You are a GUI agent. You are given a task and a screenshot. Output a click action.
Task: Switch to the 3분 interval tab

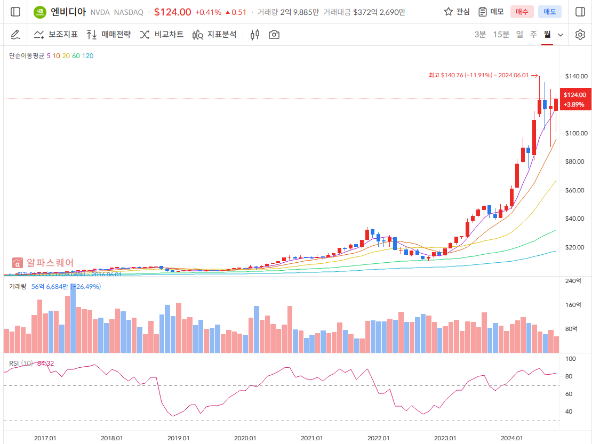tap(480, 35)
